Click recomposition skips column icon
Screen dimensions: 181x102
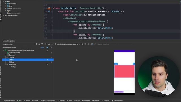point(51,48)
